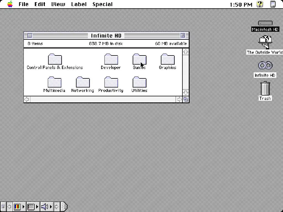Click the Control Strip left scroll arrow
Viewport: 283px width, 212px height.
(9, 206)
